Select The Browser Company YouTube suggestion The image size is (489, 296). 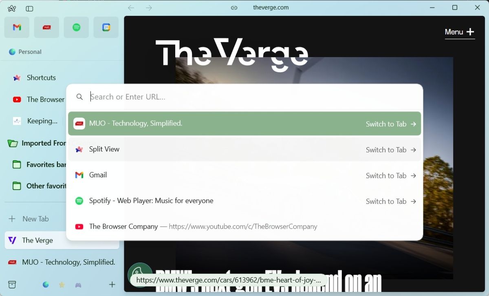(x=244, y=226)
